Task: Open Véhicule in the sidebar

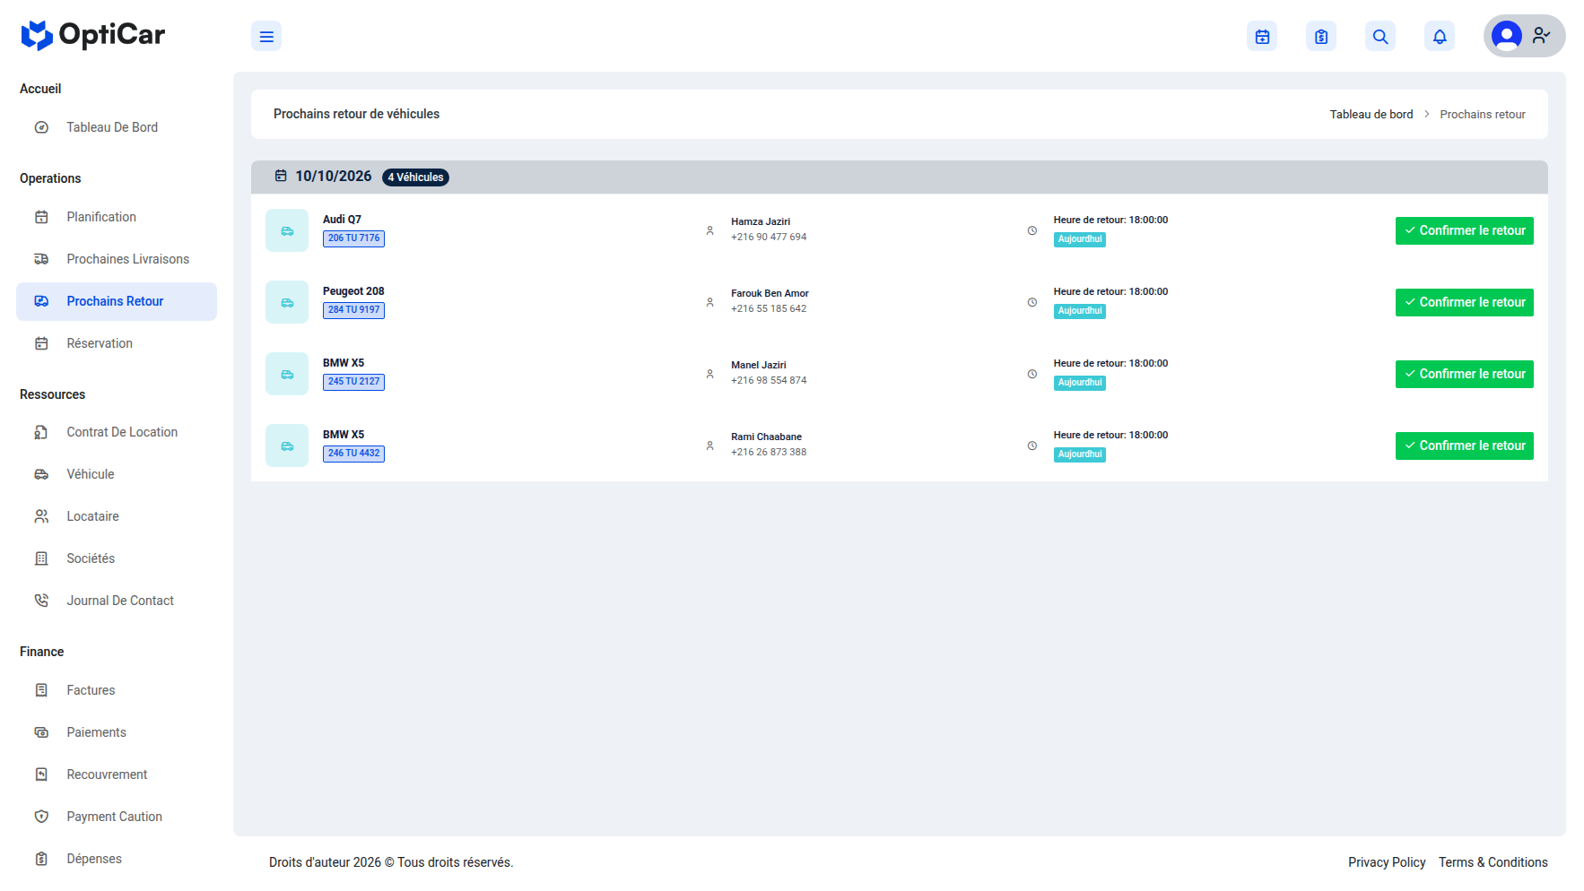Action: point(117,474)
